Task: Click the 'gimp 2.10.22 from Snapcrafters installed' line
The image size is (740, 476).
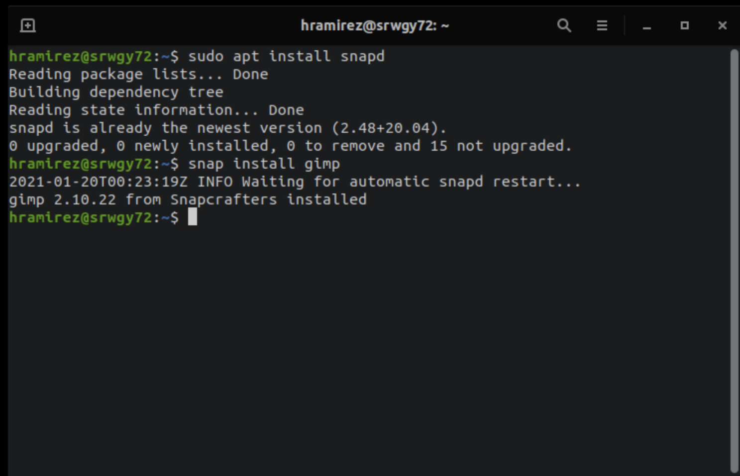Action: click(x=188, y=199)
